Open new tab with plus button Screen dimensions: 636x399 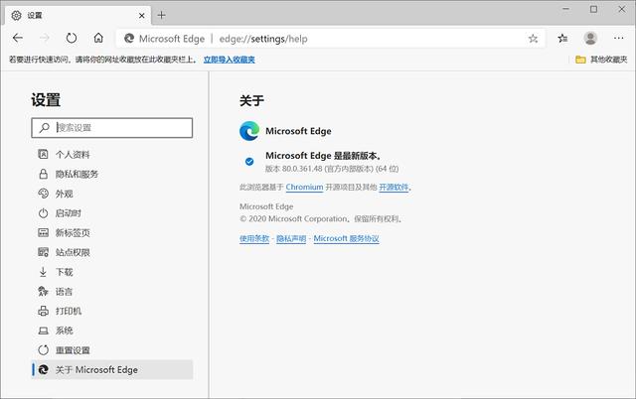click(x=161, y=16)
